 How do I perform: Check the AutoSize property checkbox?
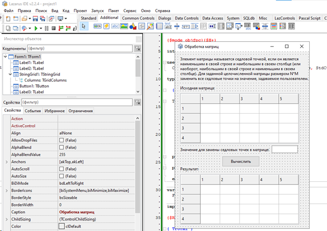pos(62,177)
